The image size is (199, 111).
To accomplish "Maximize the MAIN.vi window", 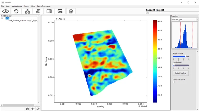I will point(188,3).
